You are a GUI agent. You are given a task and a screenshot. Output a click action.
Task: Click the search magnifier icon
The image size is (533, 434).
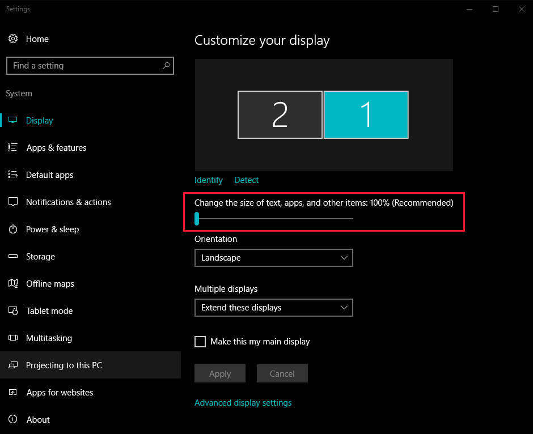(x=166, y=66)
